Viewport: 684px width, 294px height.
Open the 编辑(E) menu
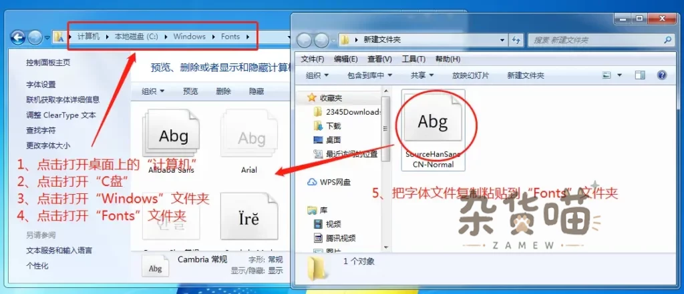pyautogui.click(x=346, y=59)
